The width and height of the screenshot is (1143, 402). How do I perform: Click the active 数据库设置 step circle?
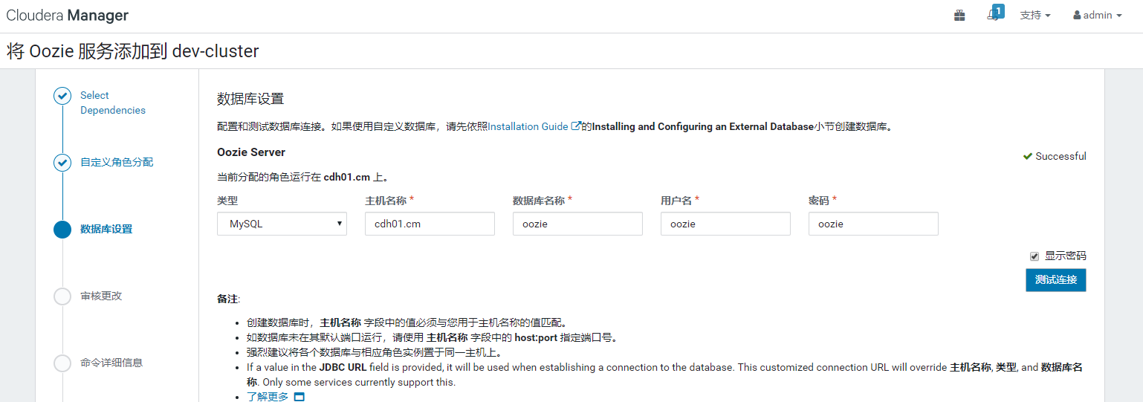[x=62, y=230]
